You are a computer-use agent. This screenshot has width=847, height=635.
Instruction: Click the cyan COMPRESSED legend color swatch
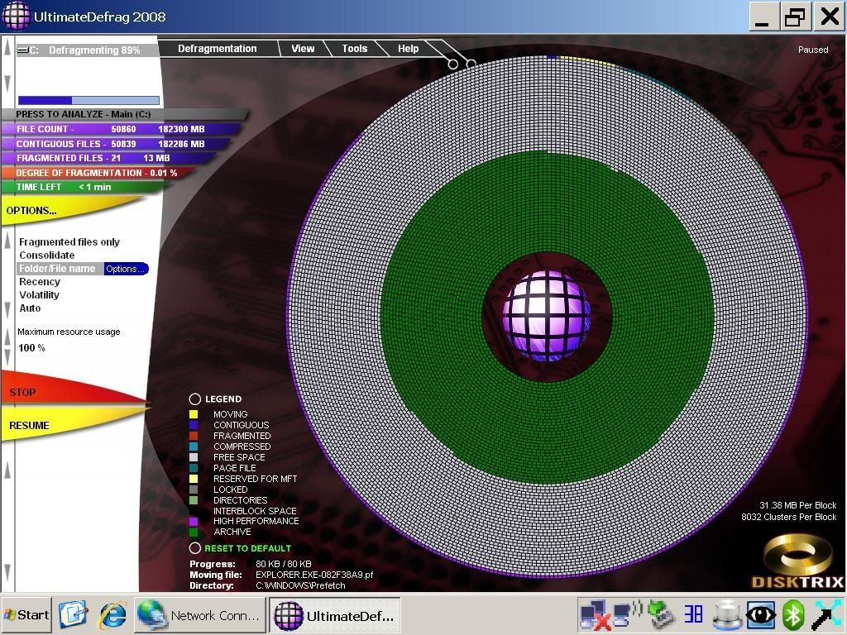194,446
